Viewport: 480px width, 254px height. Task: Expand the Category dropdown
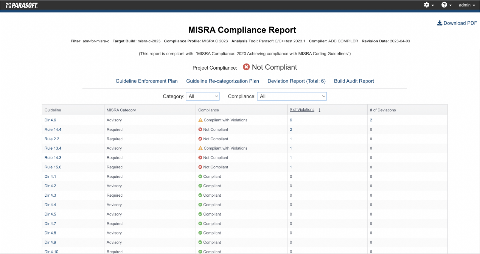[203, 96]
